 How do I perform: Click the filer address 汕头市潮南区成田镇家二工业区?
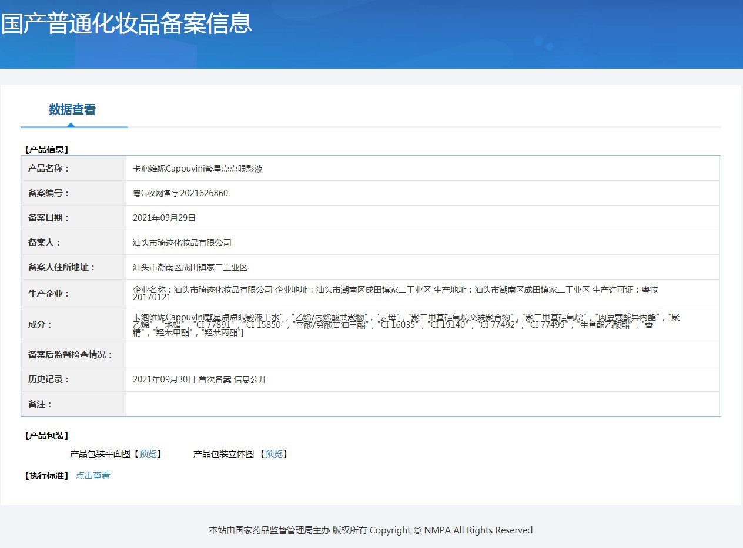tap(190, 267)
